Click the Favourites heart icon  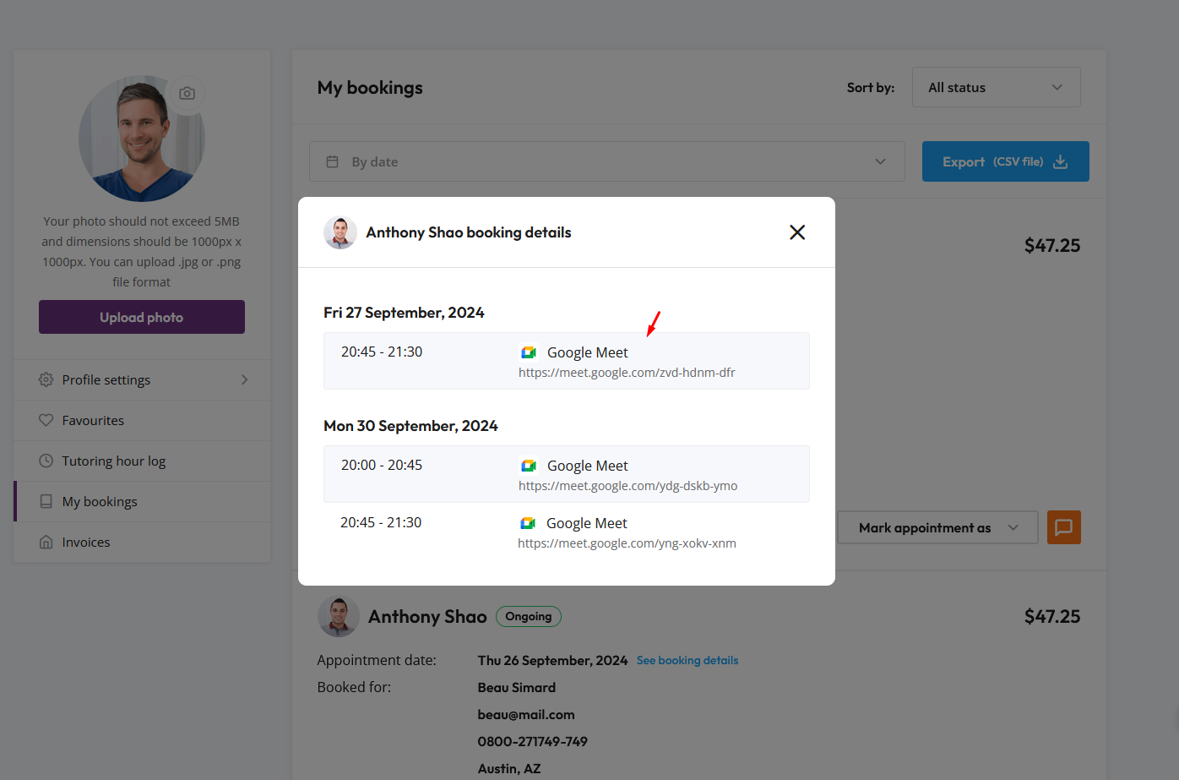tap(46, 420)
